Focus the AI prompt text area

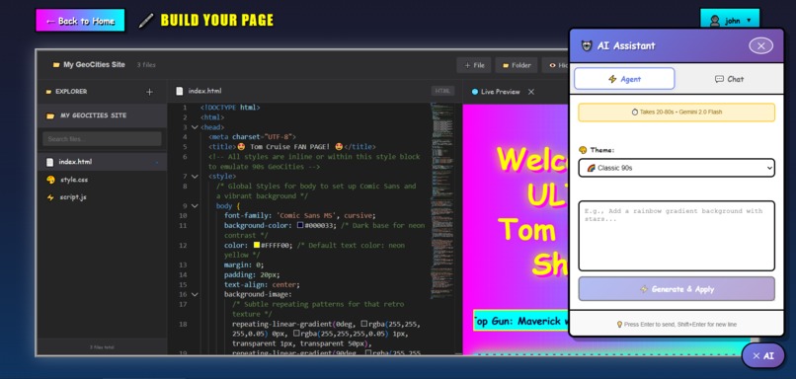(x=677, y=236)
